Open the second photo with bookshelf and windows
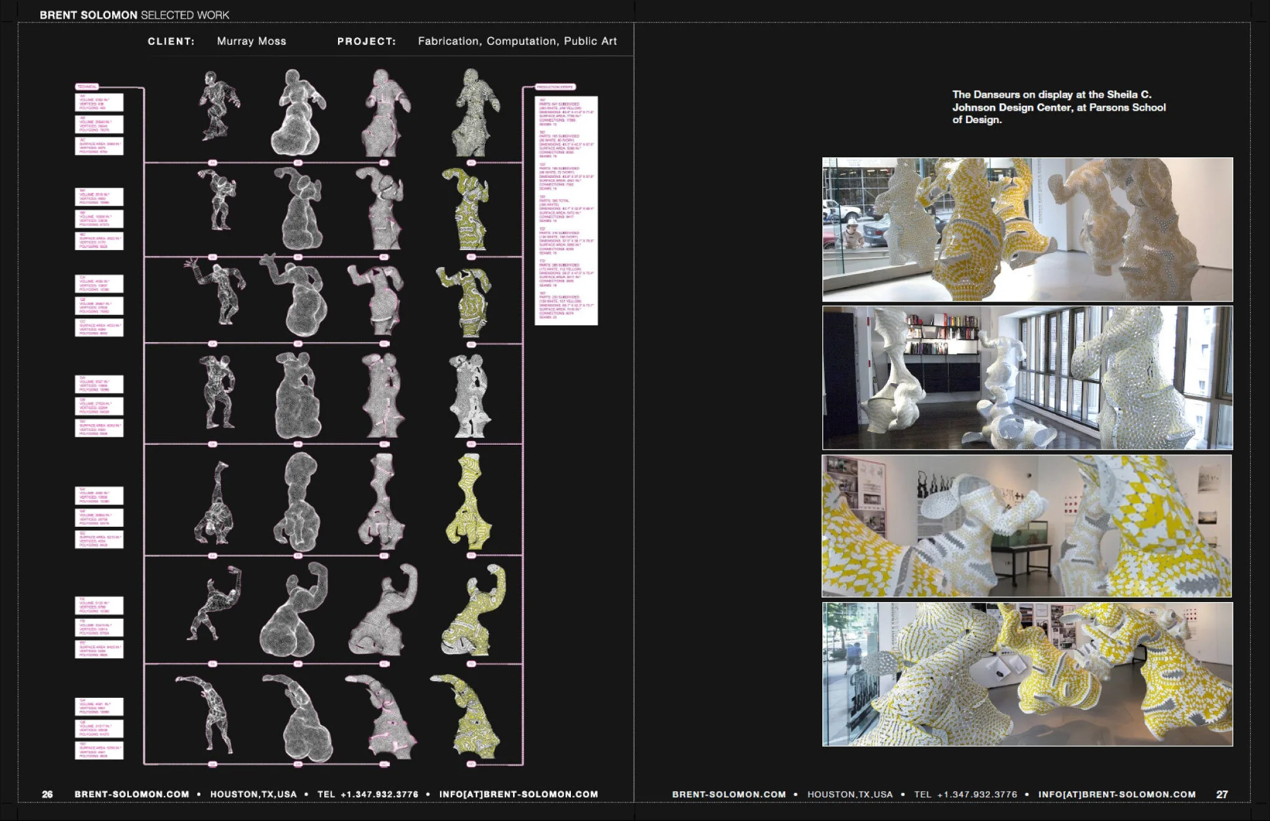 pyautogui.click(x=1027, y=378)
